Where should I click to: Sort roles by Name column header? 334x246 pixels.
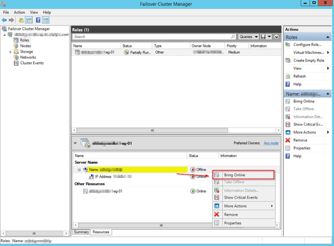click(x=97, y=46)
